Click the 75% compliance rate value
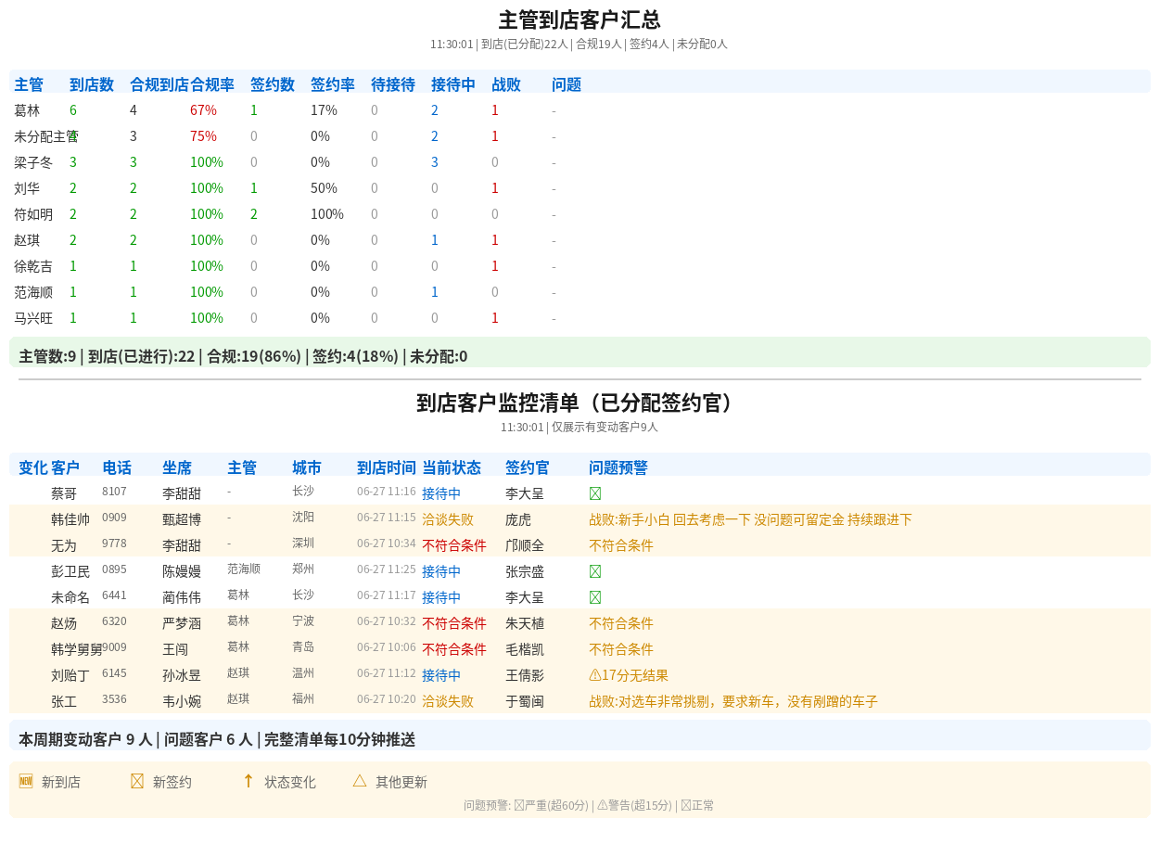Screen dimensions: 1159x857 pyautogui.click(x=203, y=136)
